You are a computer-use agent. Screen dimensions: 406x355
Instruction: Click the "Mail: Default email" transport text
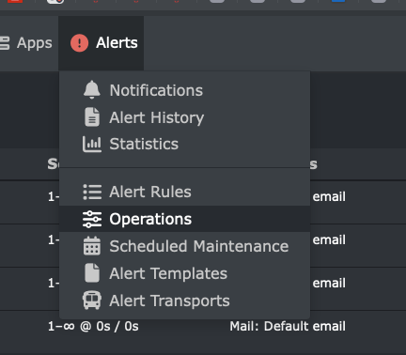click(288, 326)
